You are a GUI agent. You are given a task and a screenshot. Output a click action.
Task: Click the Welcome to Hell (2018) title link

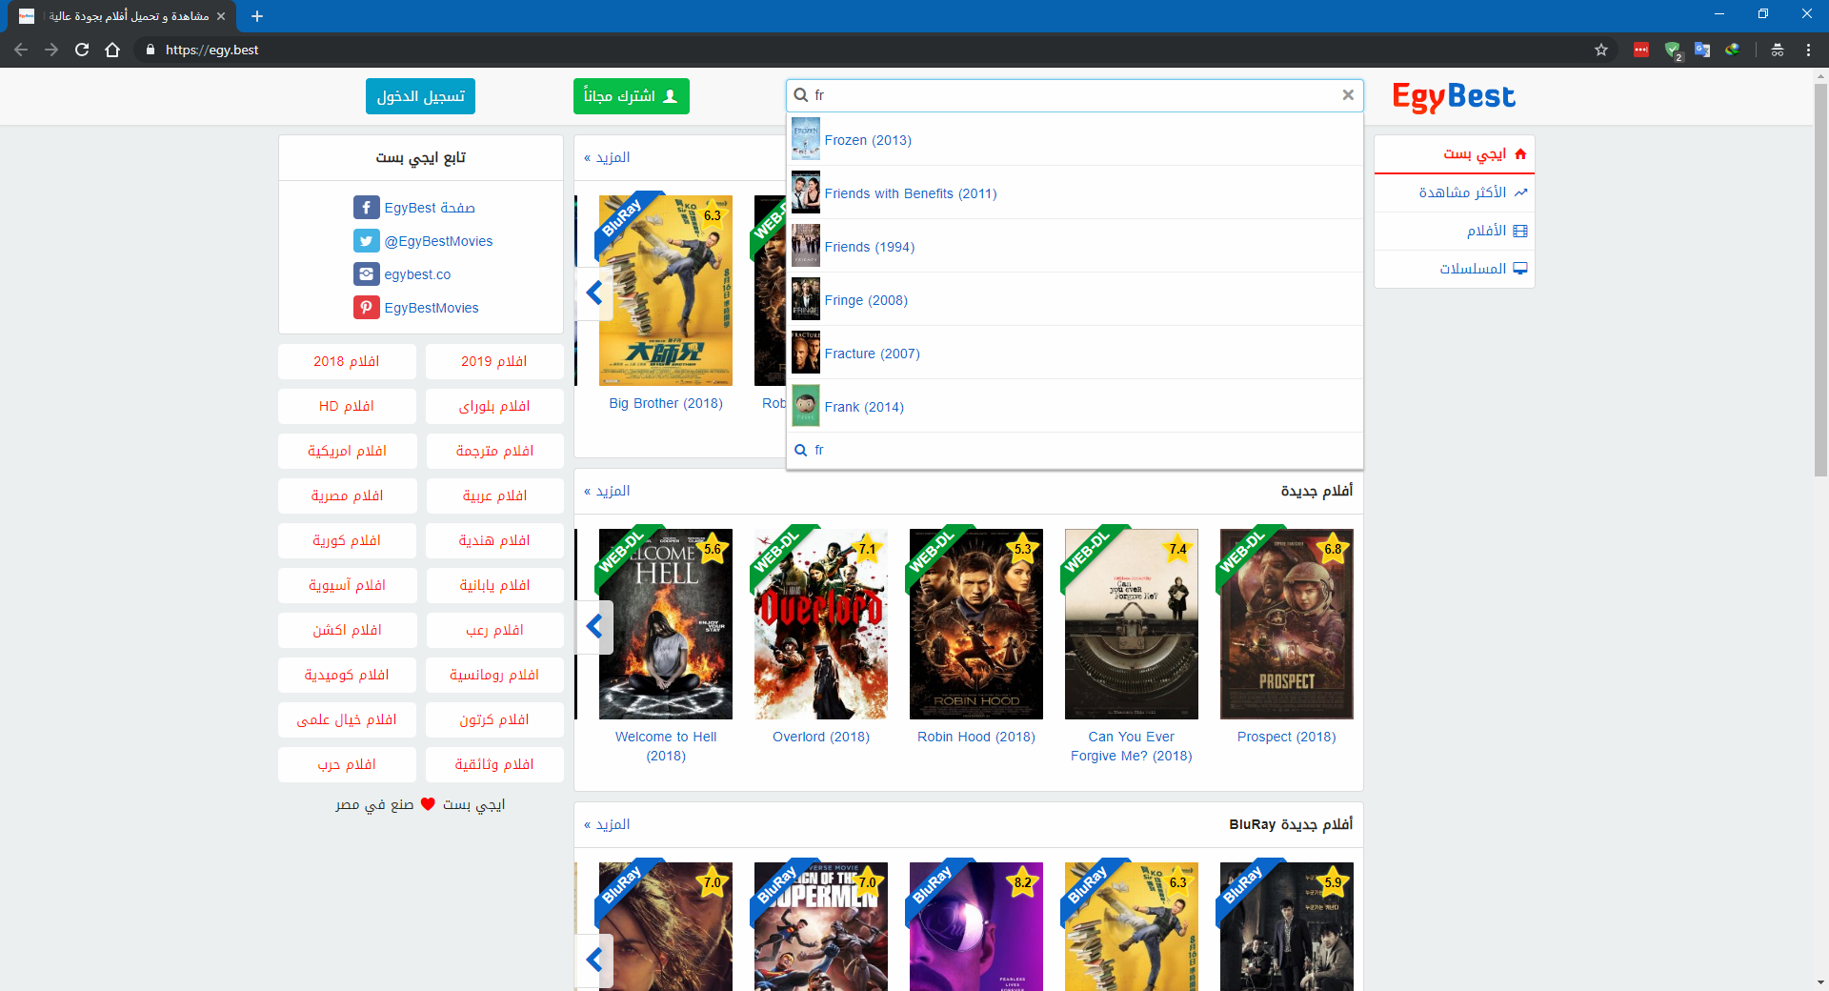[x=666, y=746]
